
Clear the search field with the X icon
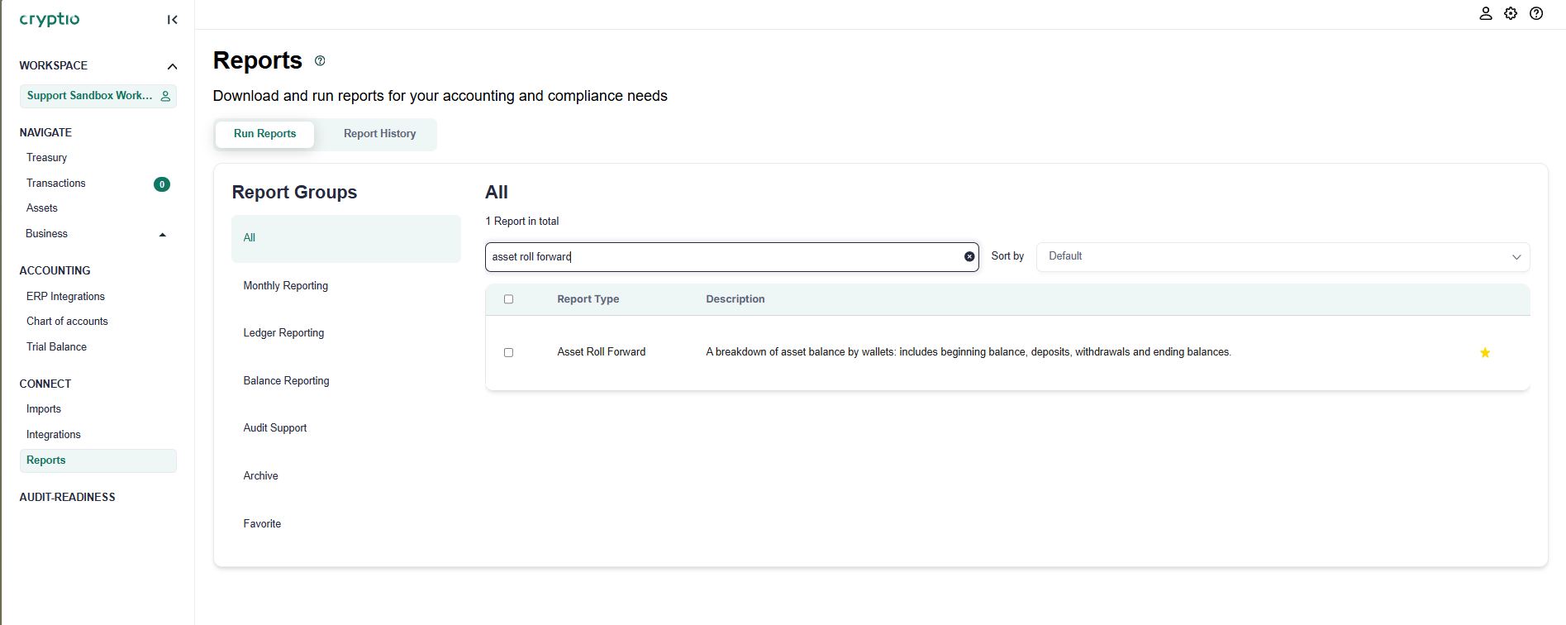(969, 256)
